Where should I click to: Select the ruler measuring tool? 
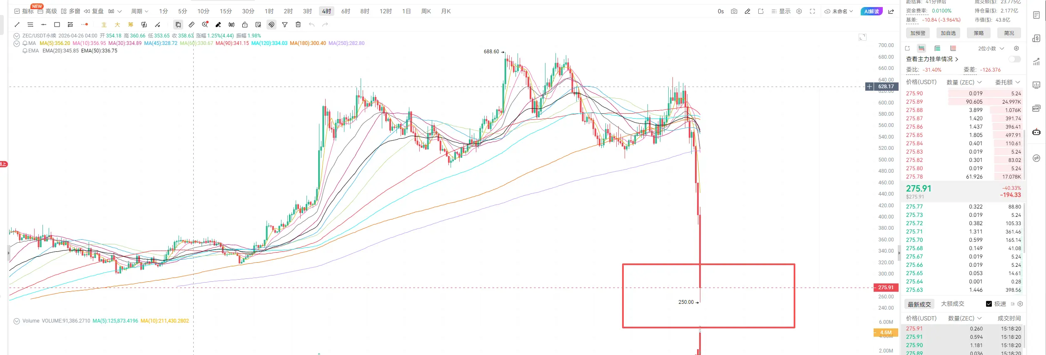pos(192,25)
